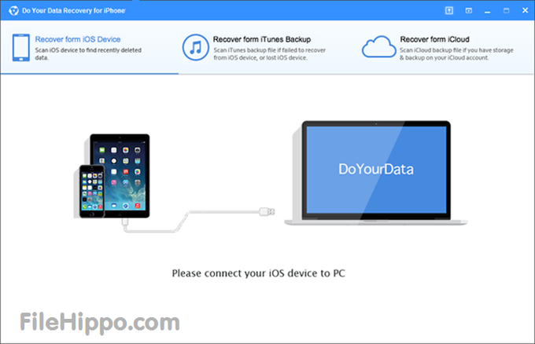The height and width of the screenshot is (344, 535).
Task: Switch to Recover form iTunes Backup tab
Action: coord(267,47)
